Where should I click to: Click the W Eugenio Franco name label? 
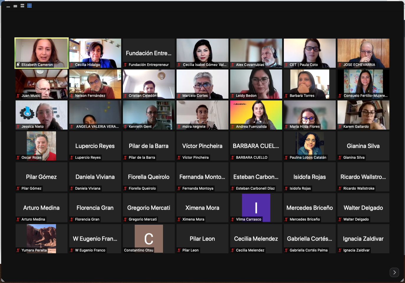click(90, 250)
